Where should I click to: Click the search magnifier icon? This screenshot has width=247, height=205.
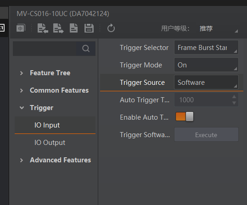click(86, 49)
